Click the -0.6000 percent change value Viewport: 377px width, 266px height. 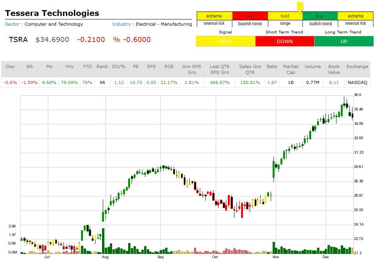(137, 40)
